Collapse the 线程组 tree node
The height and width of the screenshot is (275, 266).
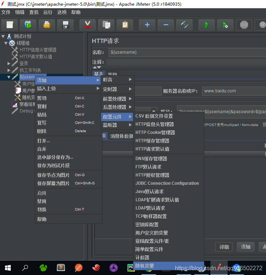coord(6,43)
